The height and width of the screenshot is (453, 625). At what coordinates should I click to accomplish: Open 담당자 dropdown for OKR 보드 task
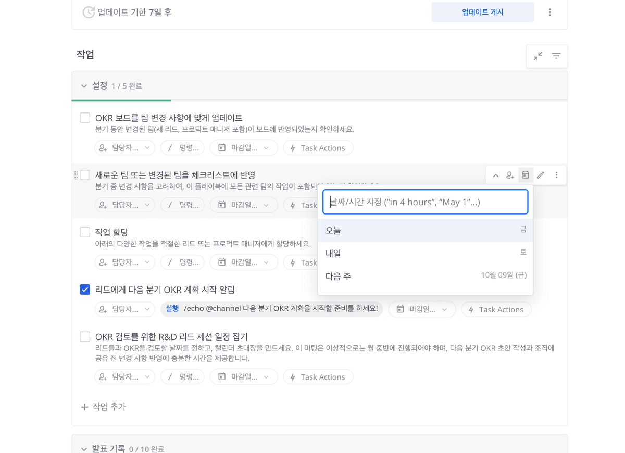pyautogui.click(x=124, y=148)
